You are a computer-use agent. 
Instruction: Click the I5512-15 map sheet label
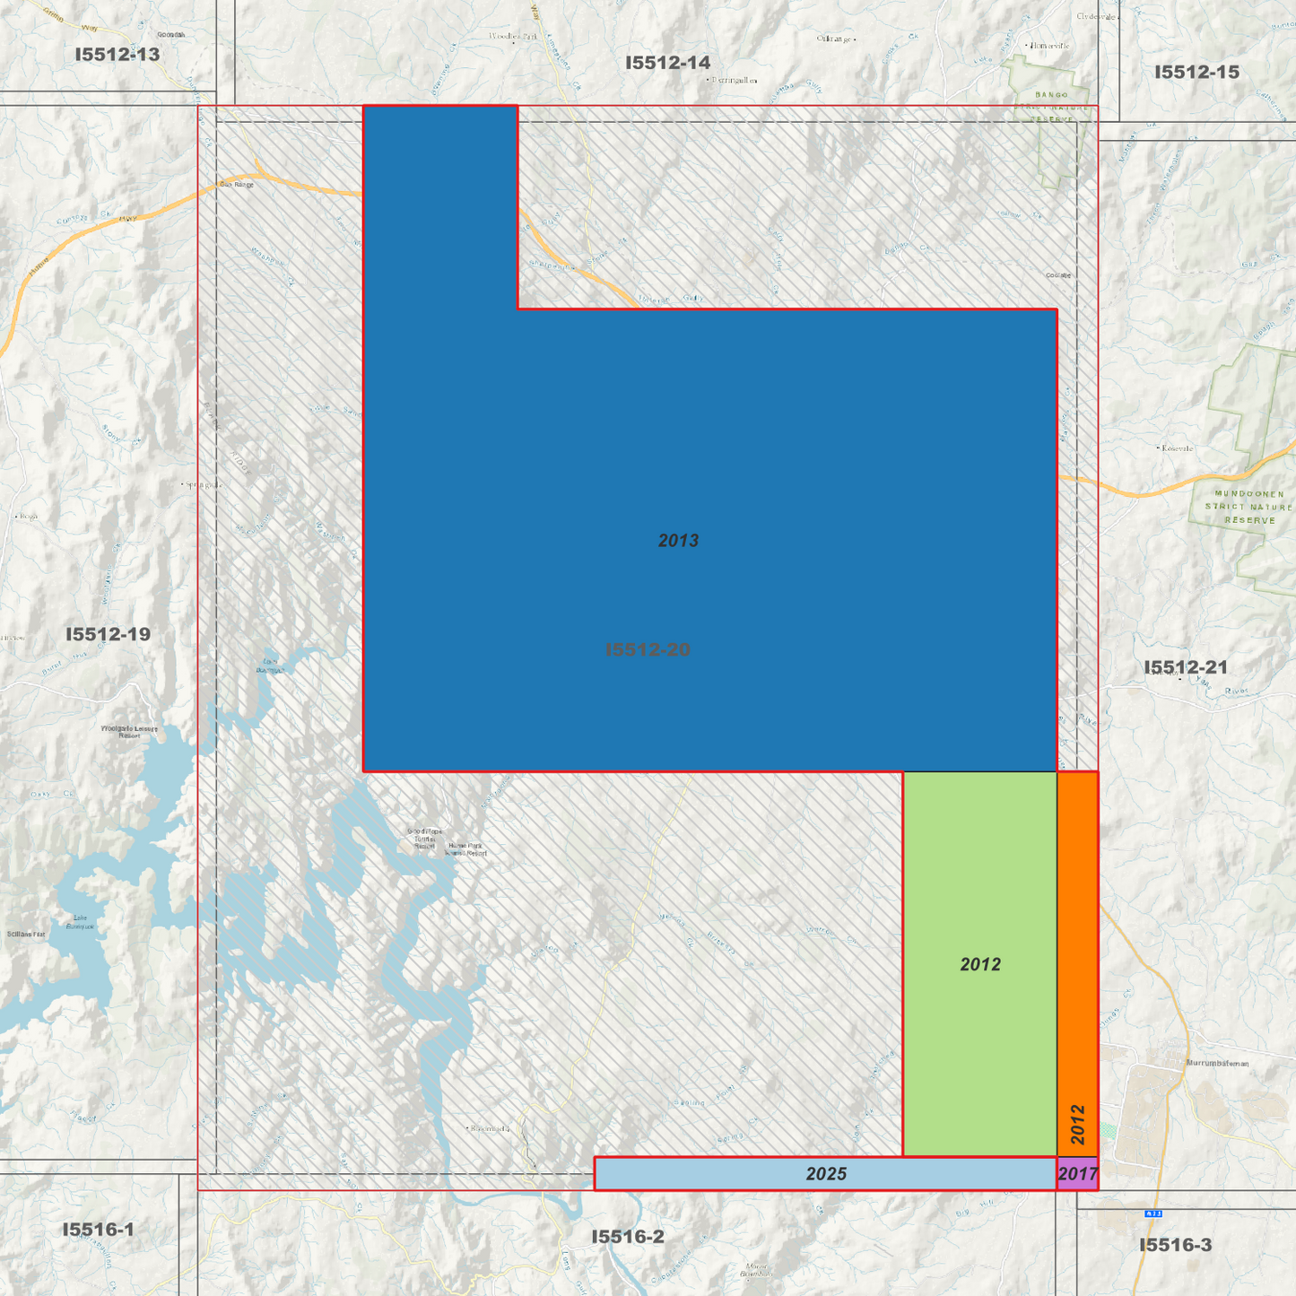coord(1196,72)
